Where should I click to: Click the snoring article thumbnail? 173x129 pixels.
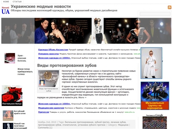[10, 58]
